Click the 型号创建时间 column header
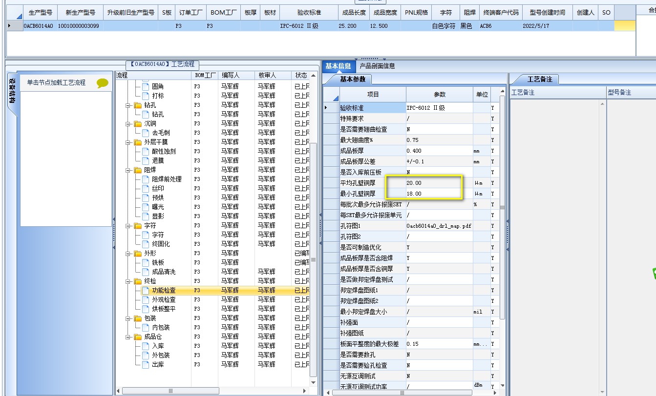 coord(547,13)
